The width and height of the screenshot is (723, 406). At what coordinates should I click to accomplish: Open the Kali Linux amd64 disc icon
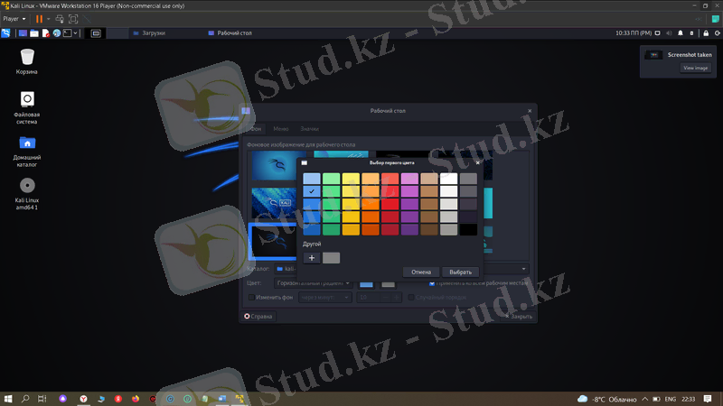(x=27, y=194)
